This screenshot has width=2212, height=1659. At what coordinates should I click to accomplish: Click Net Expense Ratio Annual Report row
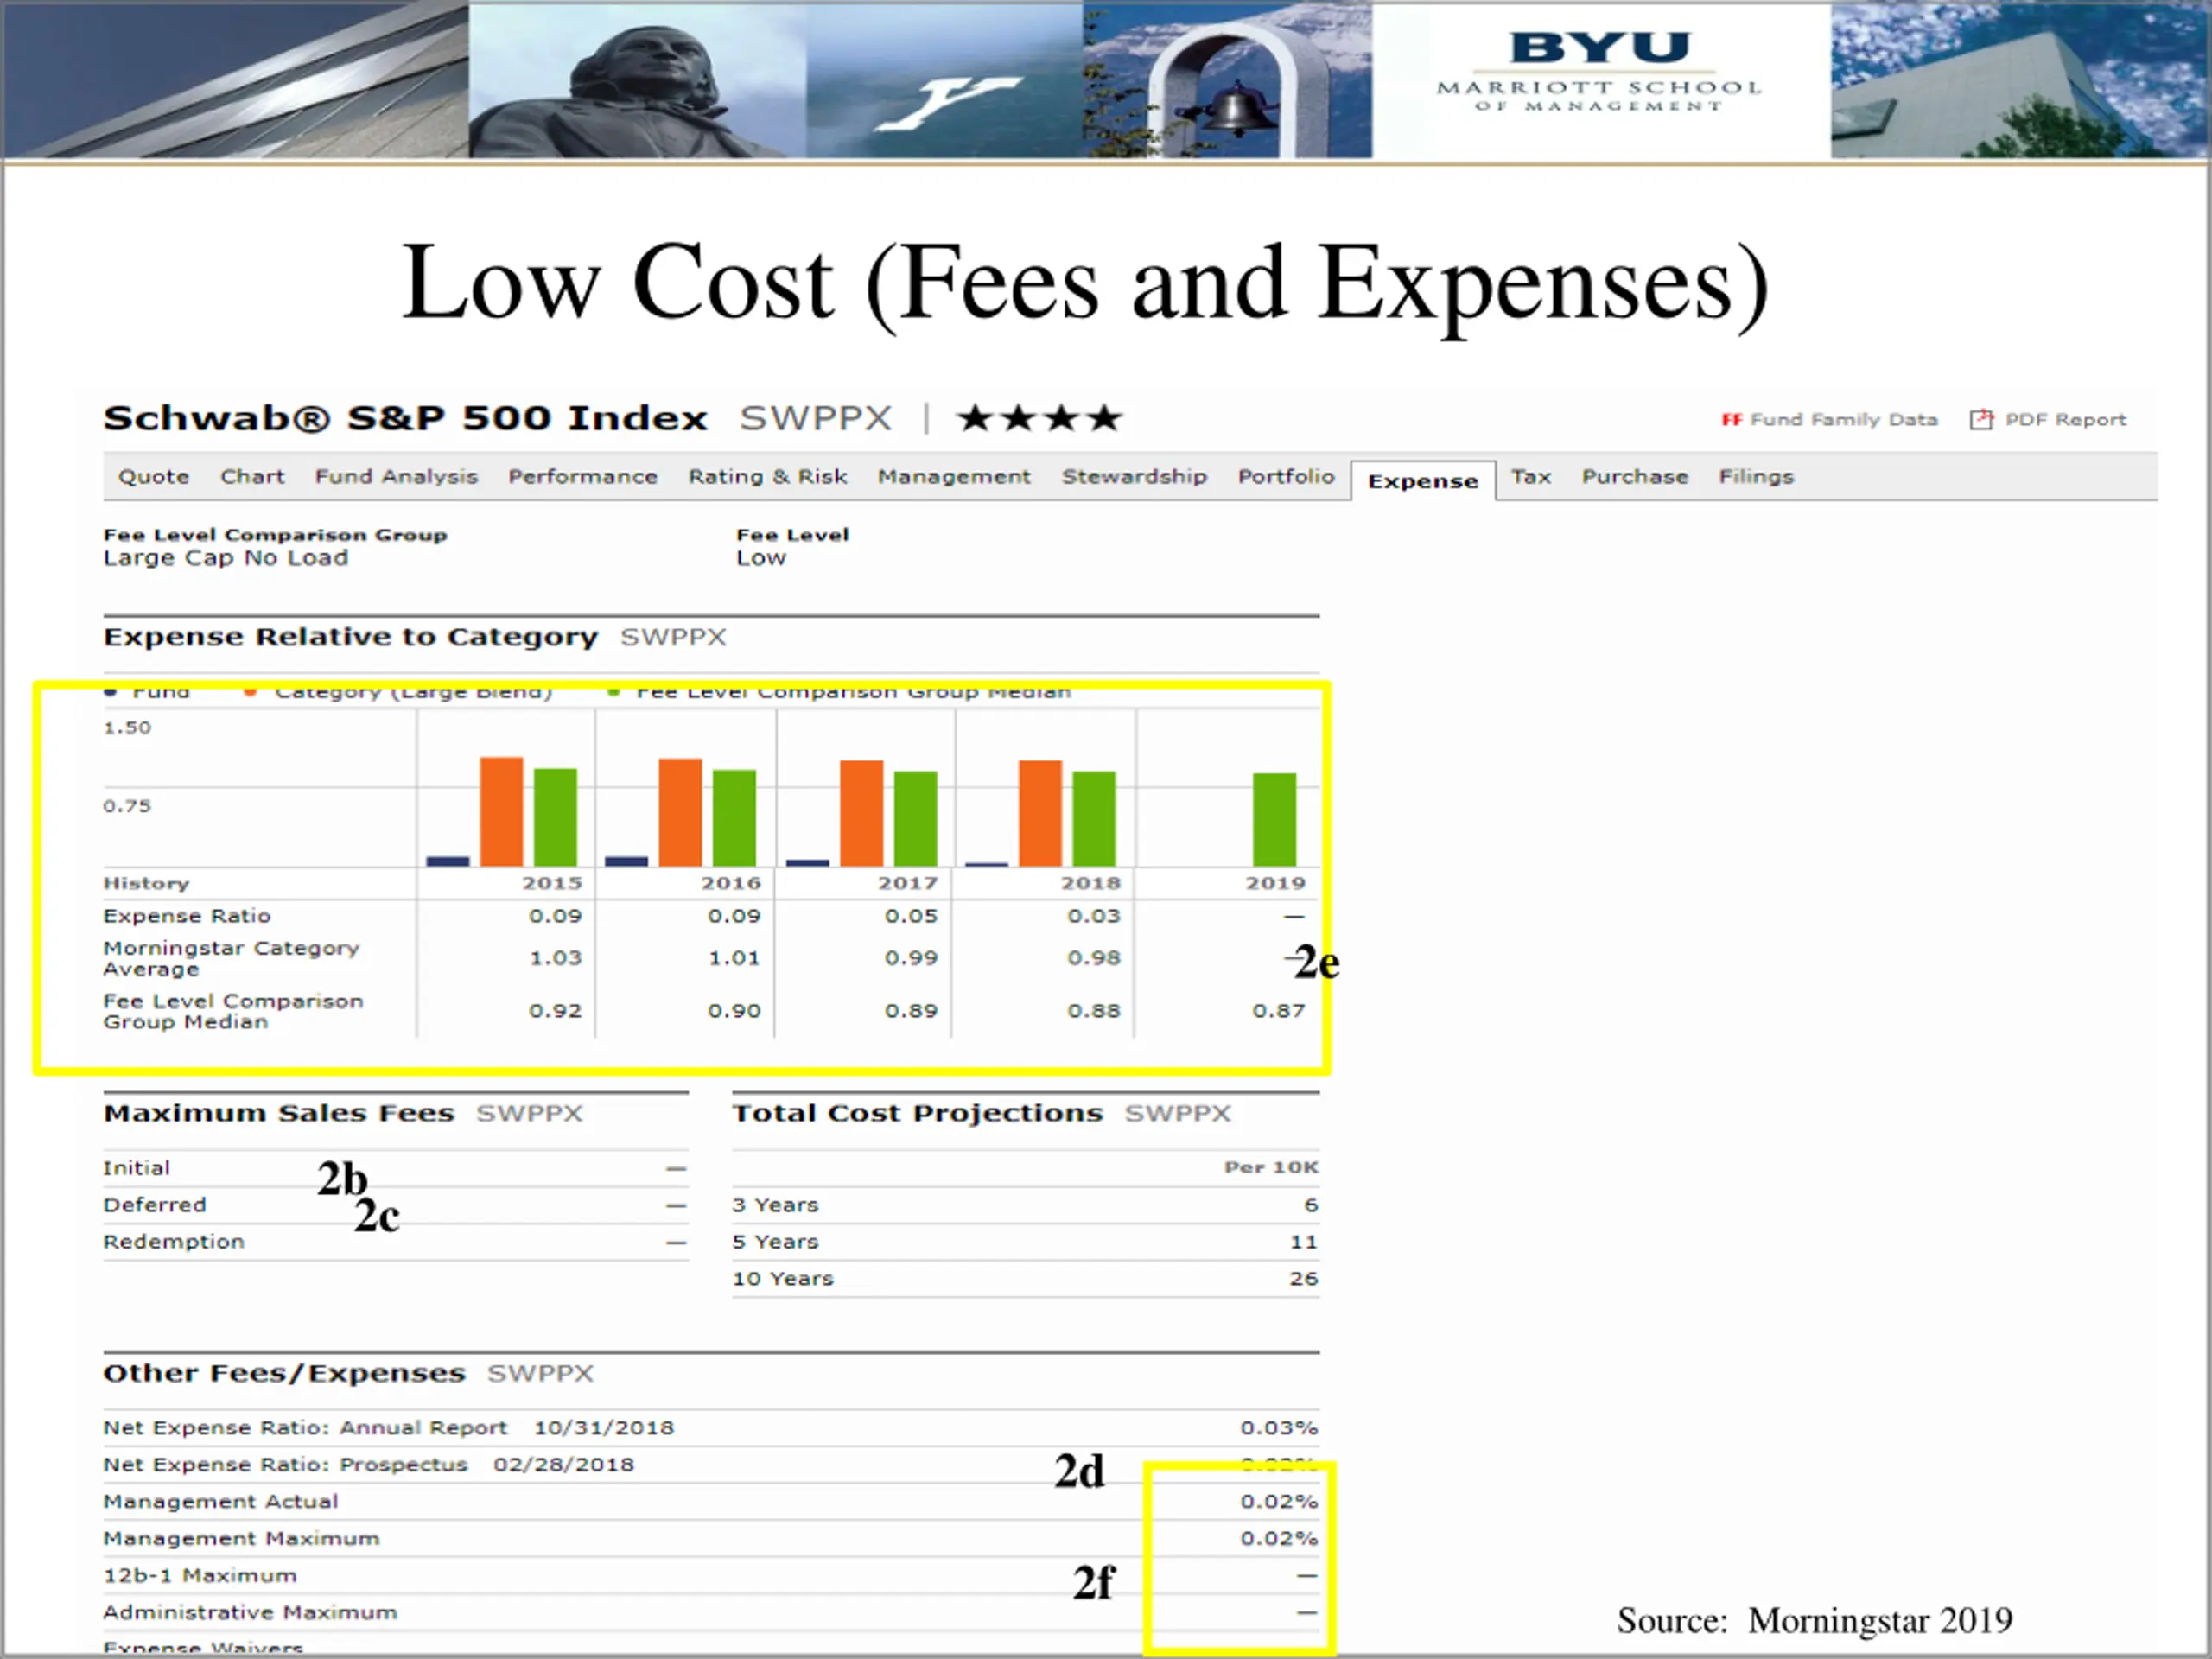[x=711, y=1428]
